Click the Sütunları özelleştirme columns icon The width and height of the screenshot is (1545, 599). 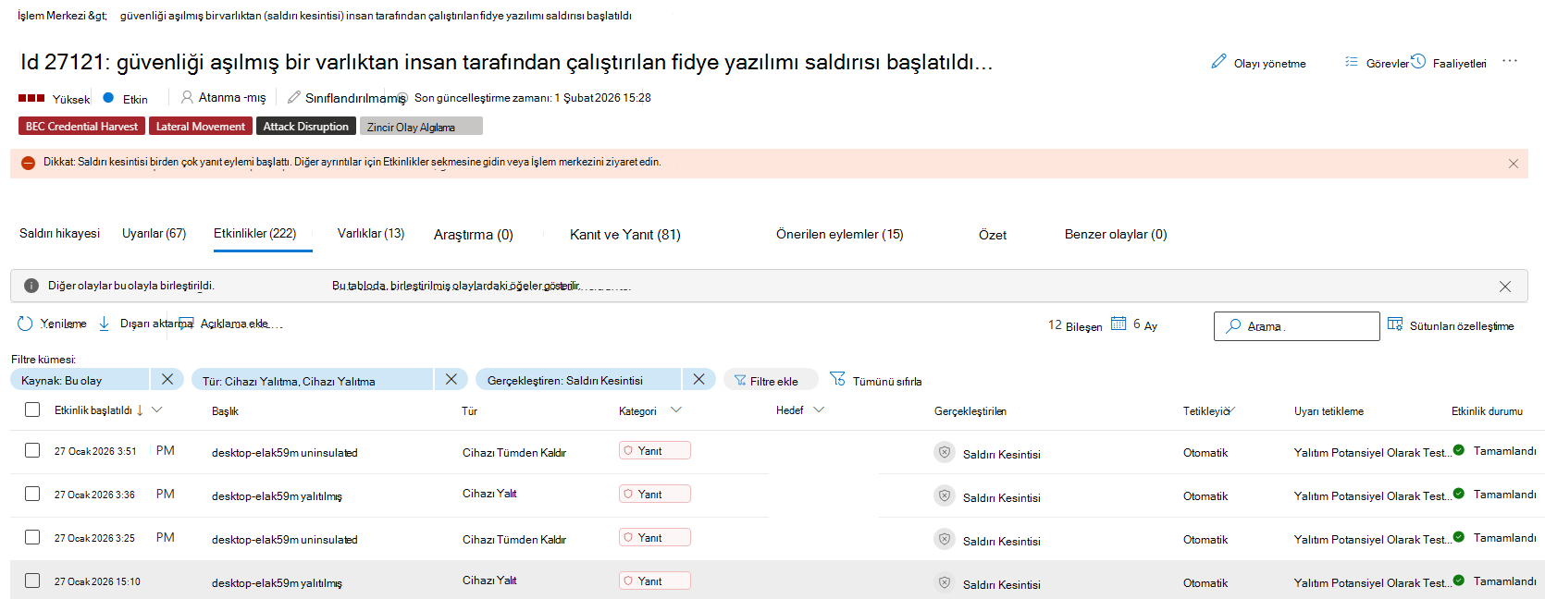point(1395,324)
